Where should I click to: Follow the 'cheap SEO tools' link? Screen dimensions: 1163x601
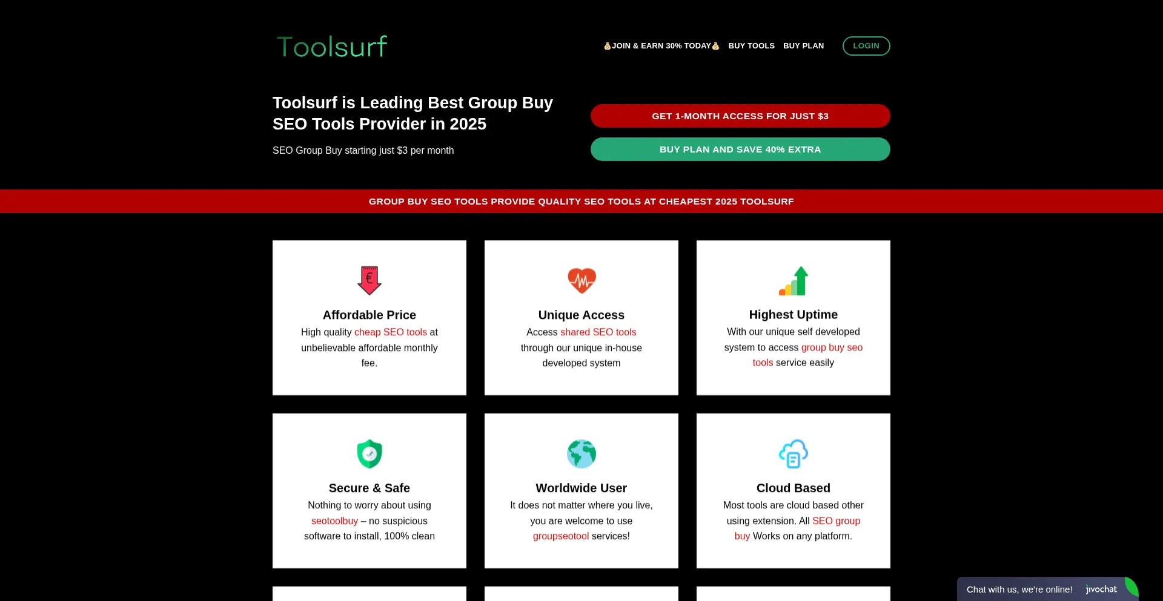(391, 332)
